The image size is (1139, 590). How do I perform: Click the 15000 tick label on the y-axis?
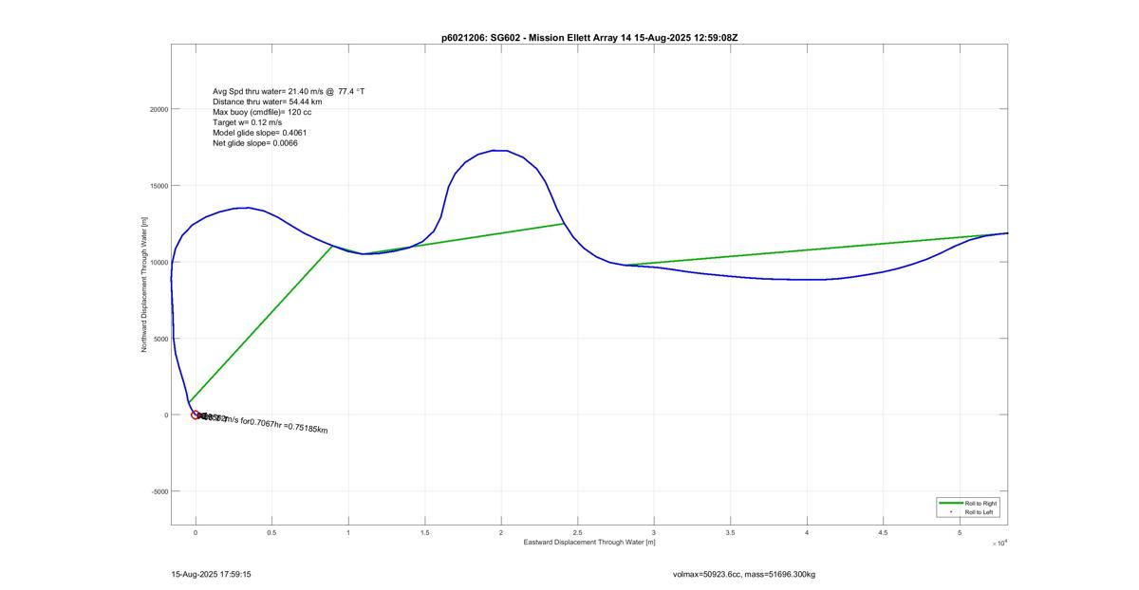coord(158,186)
